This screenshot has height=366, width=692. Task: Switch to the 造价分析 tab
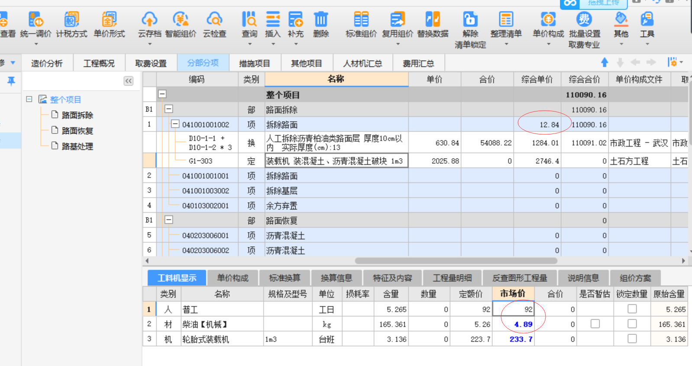(x=47, y=64)
